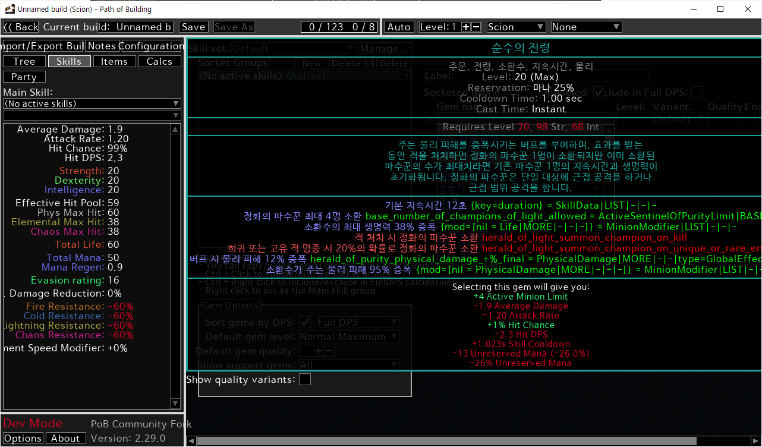Click the Manage... skill sets button
The width and height of the screenshot is (762, 447).
(385, 48)
